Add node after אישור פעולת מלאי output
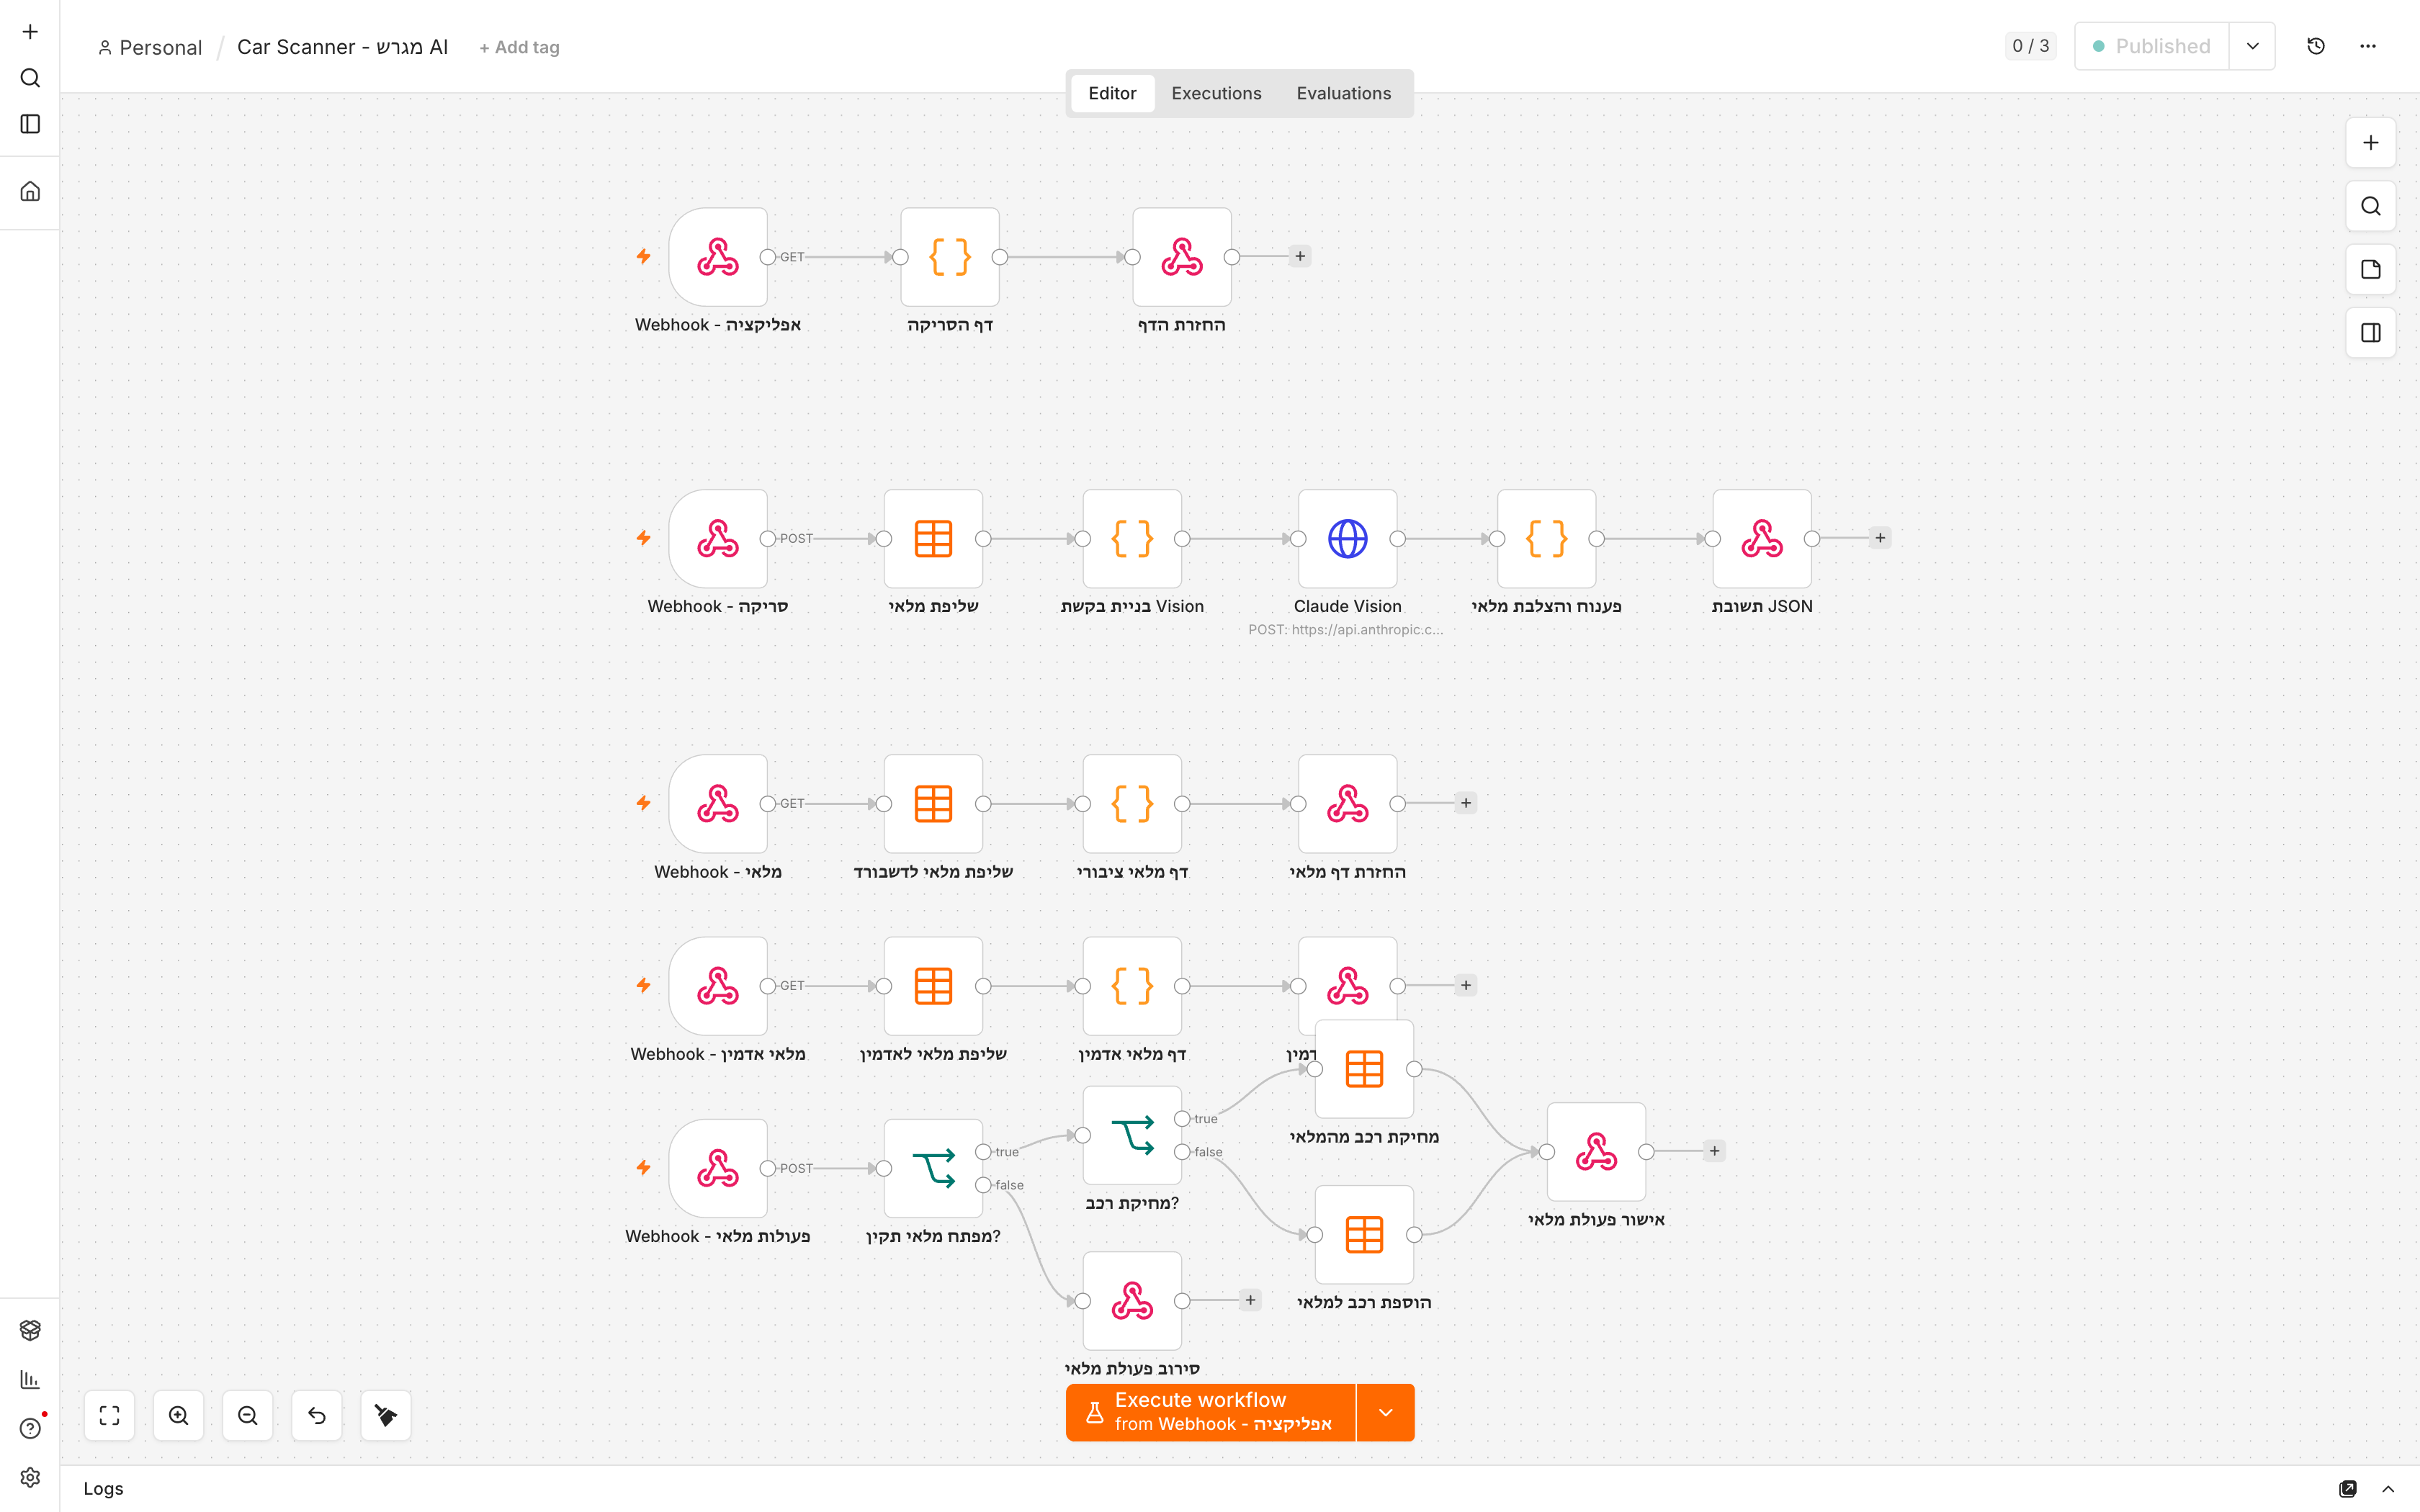Viewport: 2420px width, 1512px height. pos(1714,1151)
